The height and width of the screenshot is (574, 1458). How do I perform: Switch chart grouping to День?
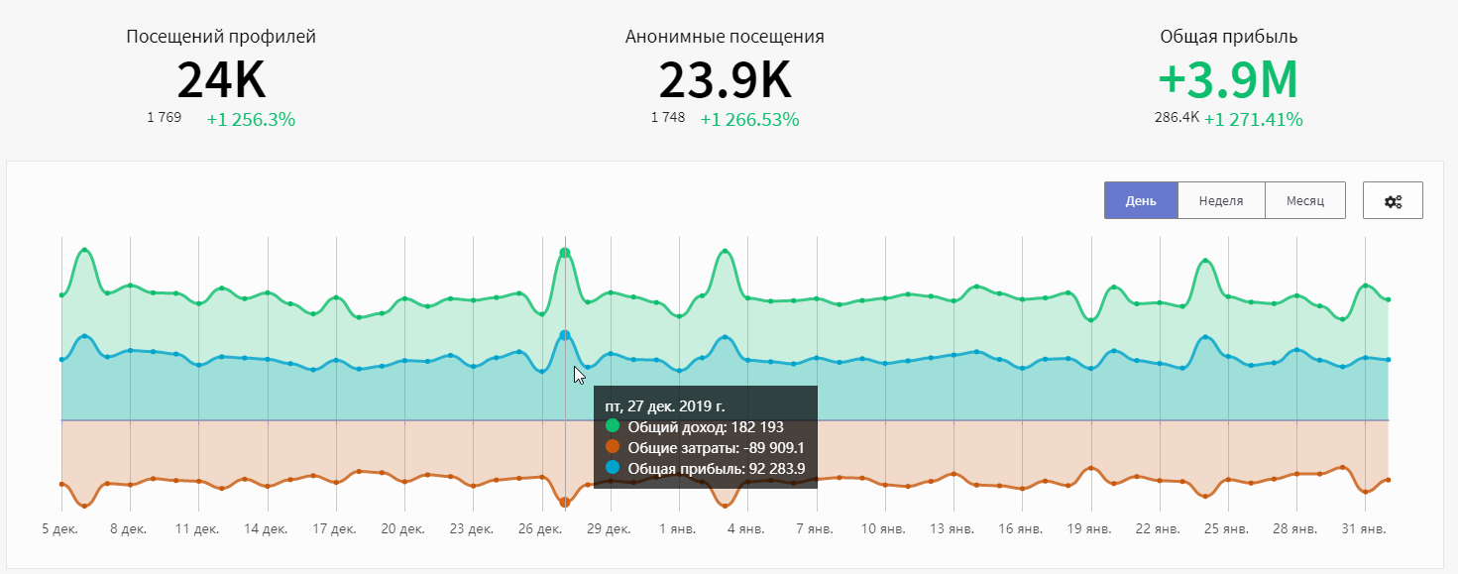tap(1141, 200)
